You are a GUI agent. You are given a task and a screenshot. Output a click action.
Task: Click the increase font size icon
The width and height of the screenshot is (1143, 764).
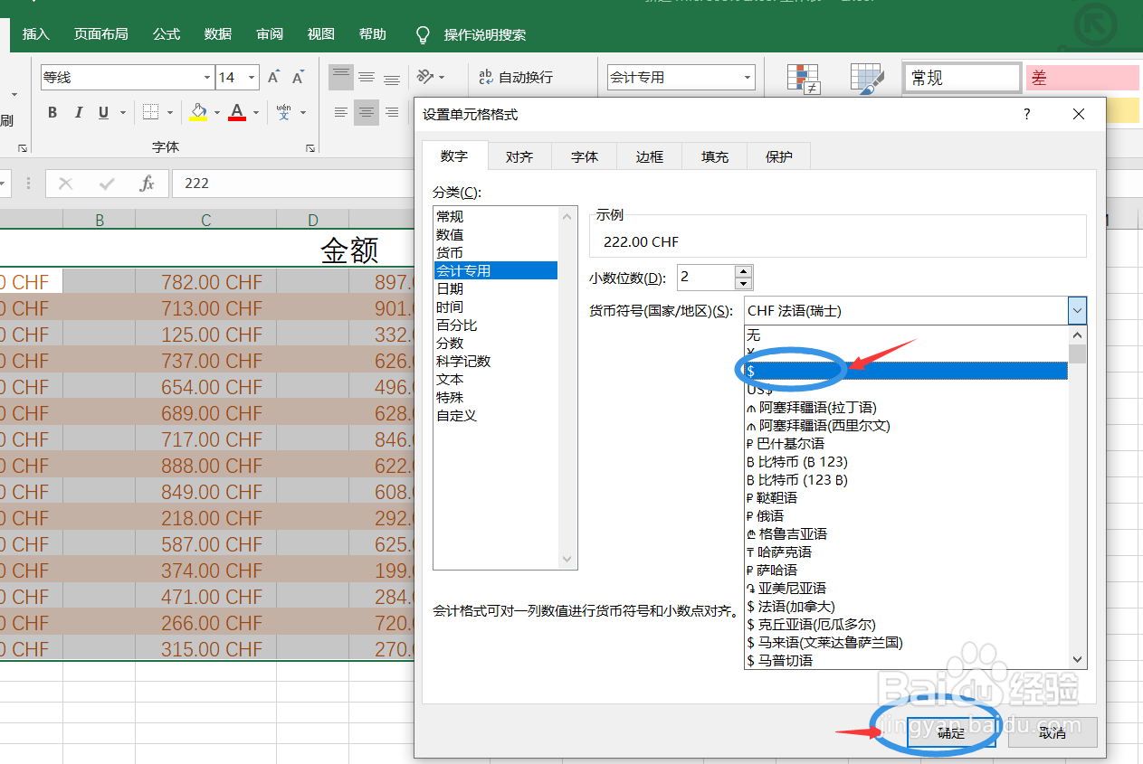272,77
